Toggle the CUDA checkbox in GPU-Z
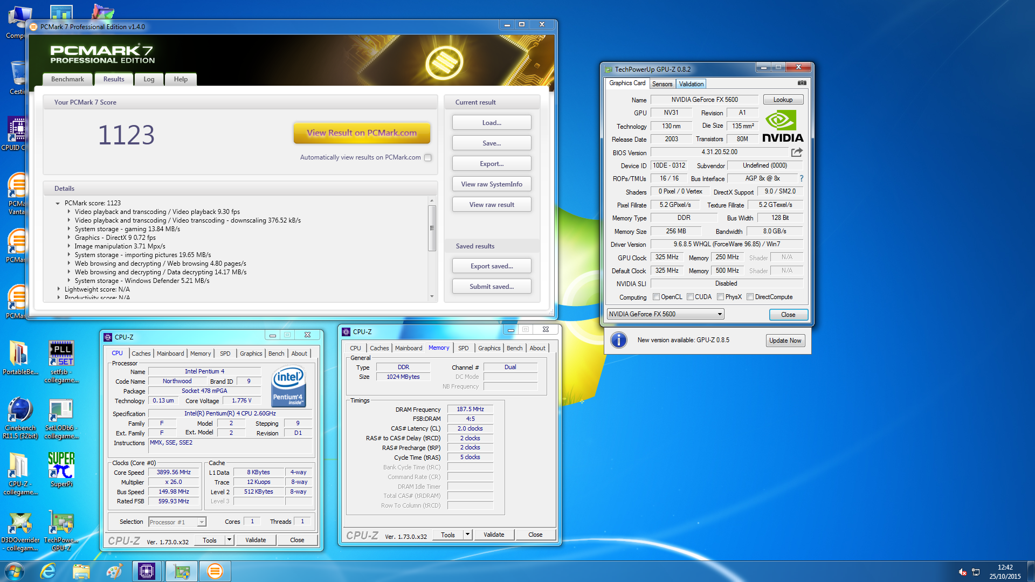Image resolution: width=1035 pixels, height=582 pixels. (x=690, y=297)
